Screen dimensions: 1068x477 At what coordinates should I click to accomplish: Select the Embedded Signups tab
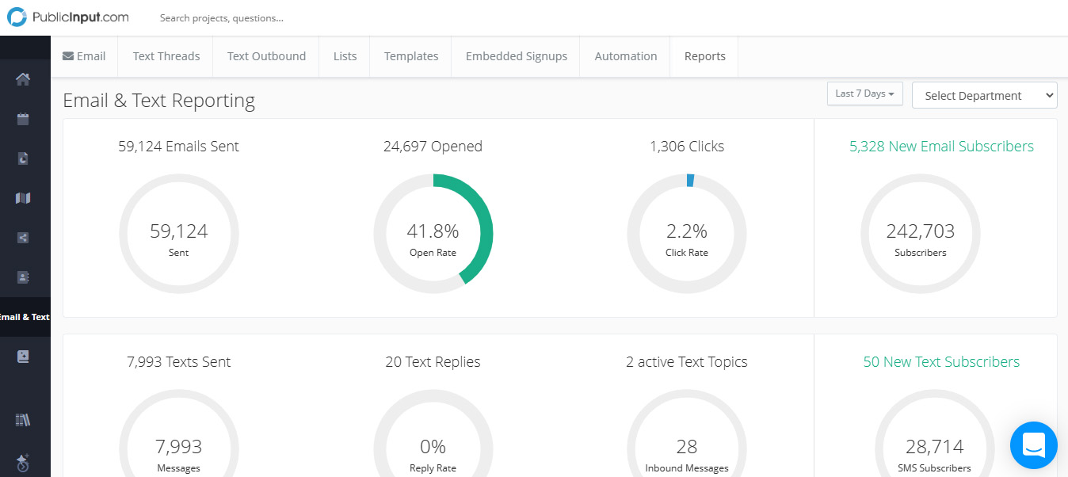click(x=516, y=56)
